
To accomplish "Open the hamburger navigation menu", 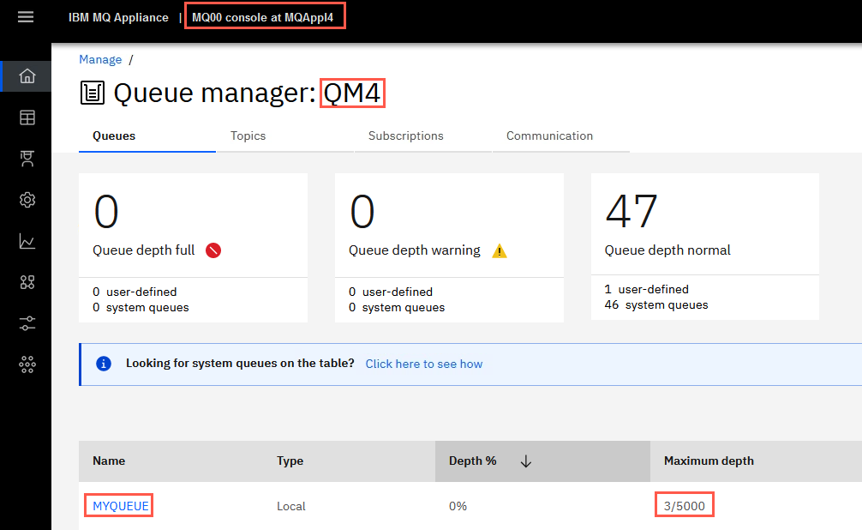I will coord(26,17).
